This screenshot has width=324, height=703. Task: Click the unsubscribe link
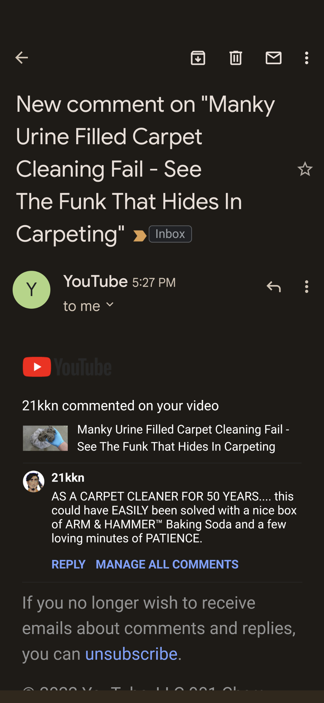(x=131, y=654)
